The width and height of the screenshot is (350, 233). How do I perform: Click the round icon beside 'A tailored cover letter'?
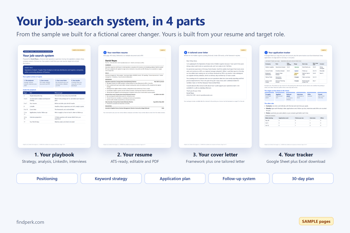[x=185, y=52]
